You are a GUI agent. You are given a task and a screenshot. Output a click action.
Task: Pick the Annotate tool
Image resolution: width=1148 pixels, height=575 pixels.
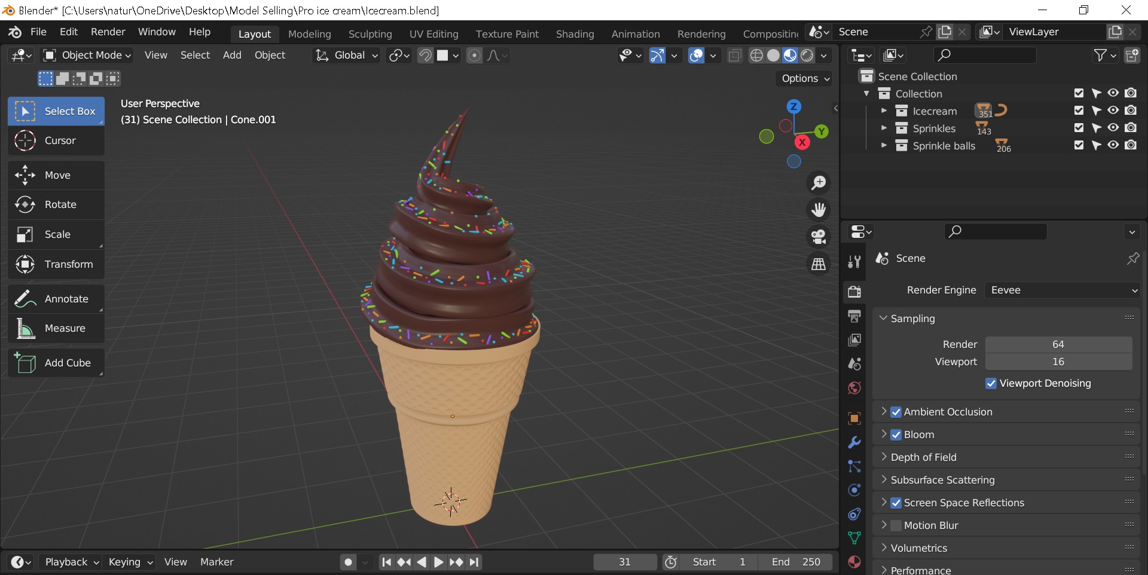(x=56, y=299)
